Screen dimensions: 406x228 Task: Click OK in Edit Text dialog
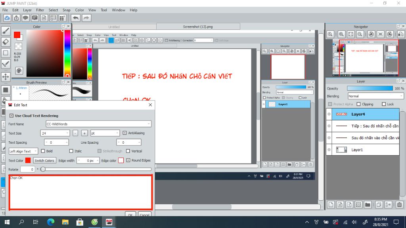click(130, 214)
